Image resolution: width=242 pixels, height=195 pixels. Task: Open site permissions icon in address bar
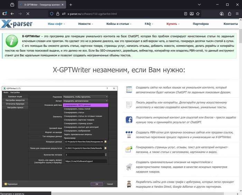pos(64,14)
